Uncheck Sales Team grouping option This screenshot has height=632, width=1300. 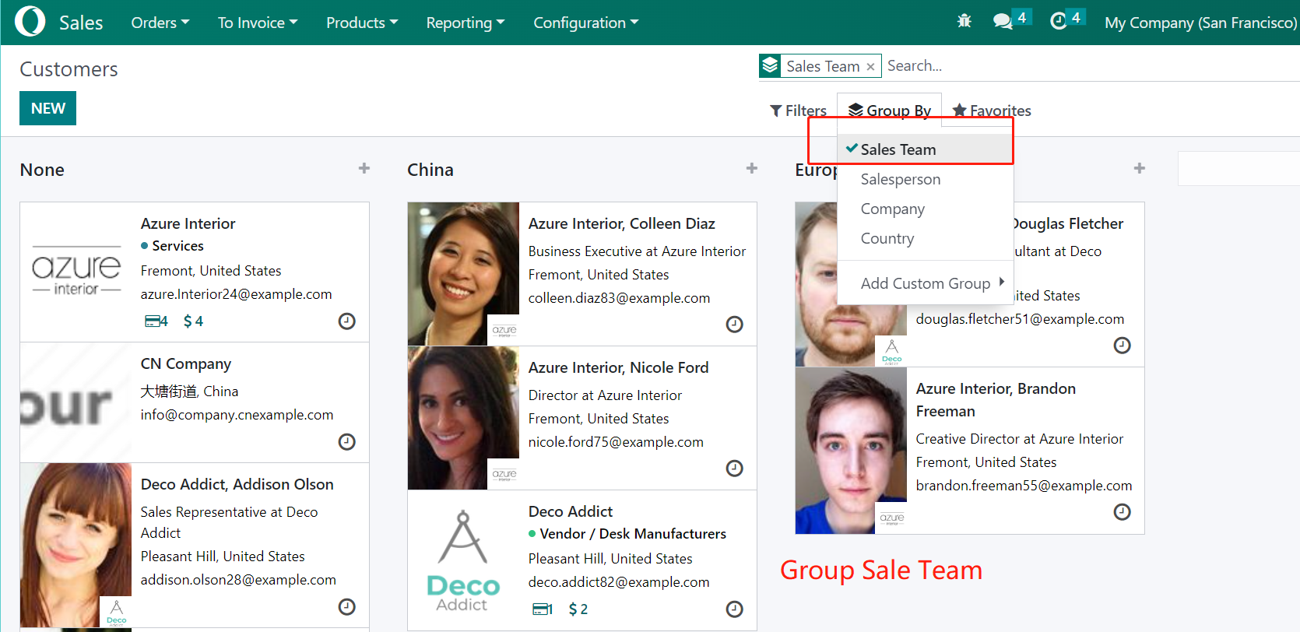point(926,149)
